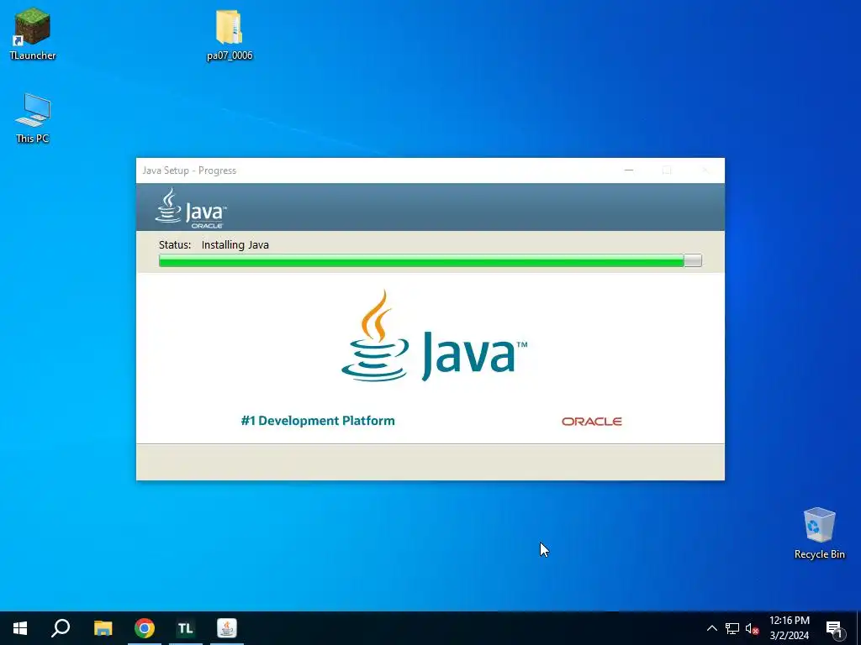Screen dimensions: 861x645
Task: Select the This PC desktop icon
Action: click(33, 118)
